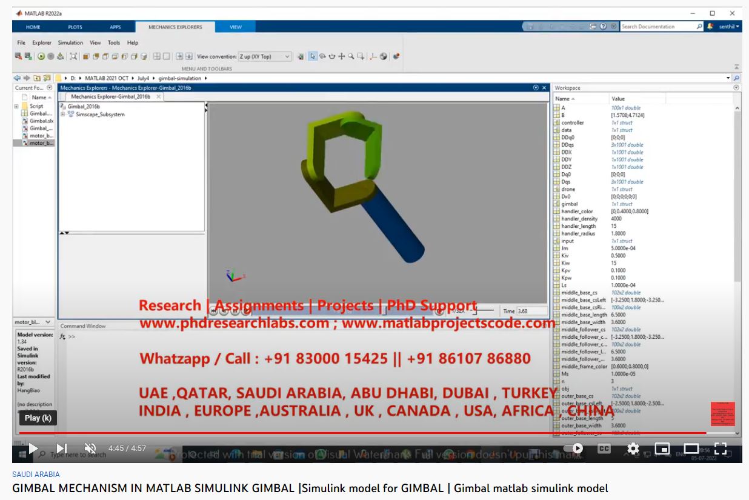Viewport: 749px width, 500px height.
Task: Click July4 in the folder path
Action: [142, 78]
